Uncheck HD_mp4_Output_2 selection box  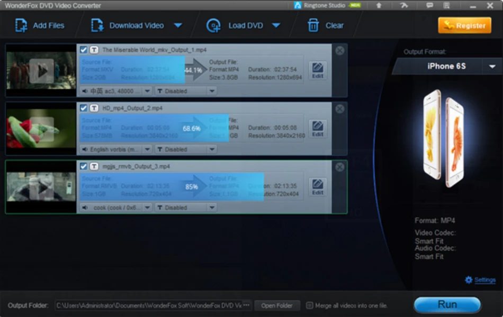(x=84, y=108)
